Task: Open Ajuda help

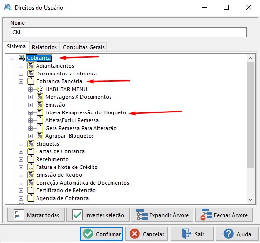Action: point(237,234)
